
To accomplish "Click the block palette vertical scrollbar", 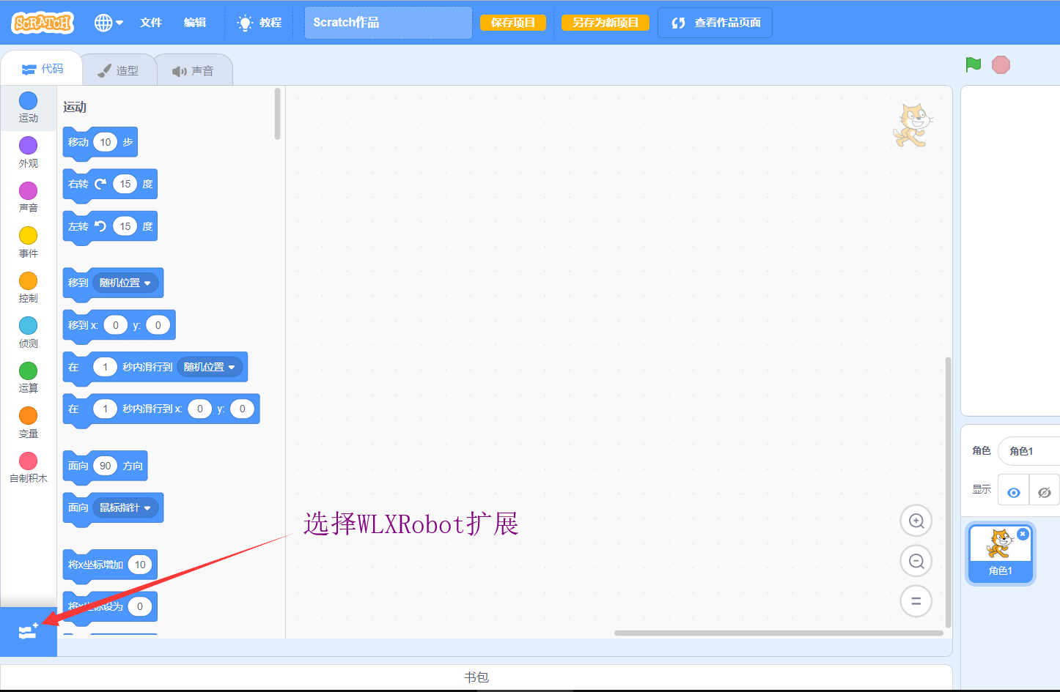I will (x=278, y=114).
